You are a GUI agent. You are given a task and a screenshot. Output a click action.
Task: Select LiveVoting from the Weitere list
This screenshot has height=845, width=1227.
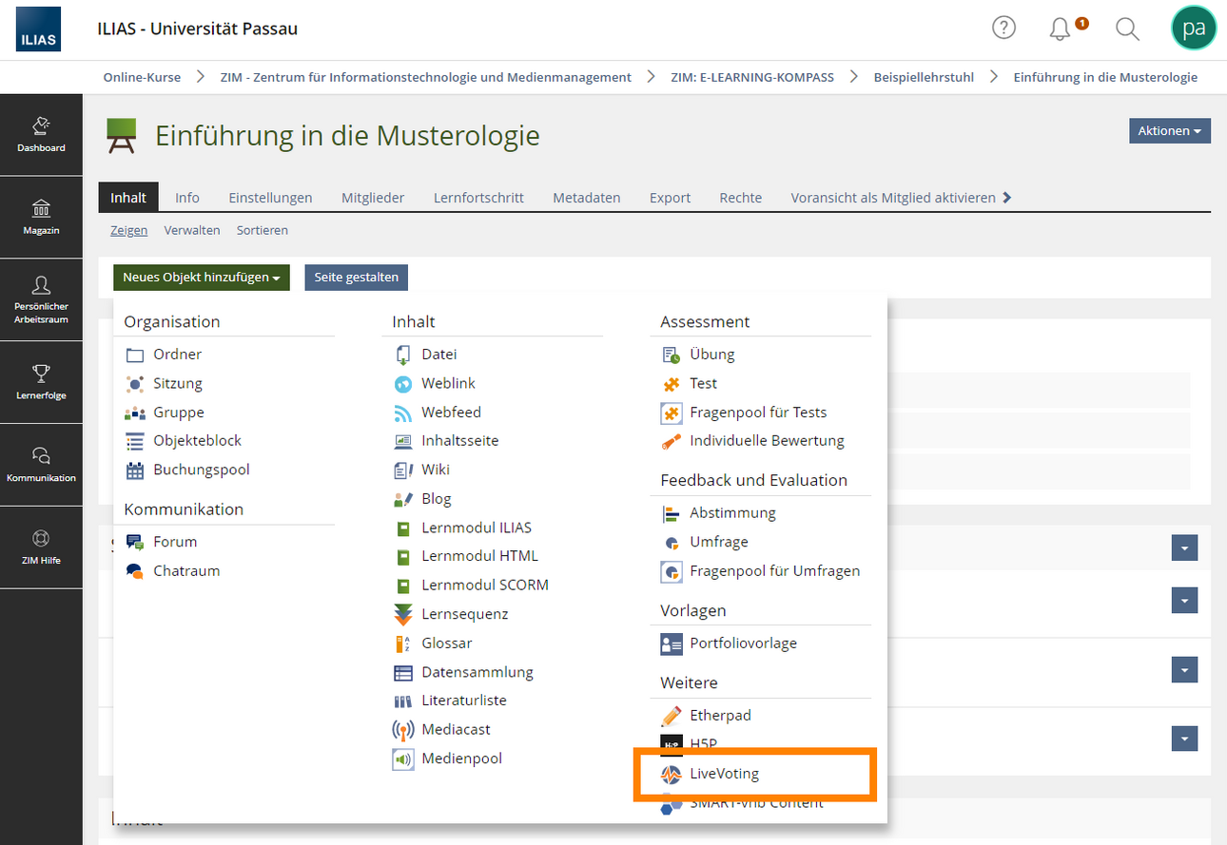(x=724, y=774)
